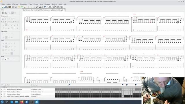Click the Open file toolbar icon
This screenshot has height=104, width=185.
click(5, 7)
